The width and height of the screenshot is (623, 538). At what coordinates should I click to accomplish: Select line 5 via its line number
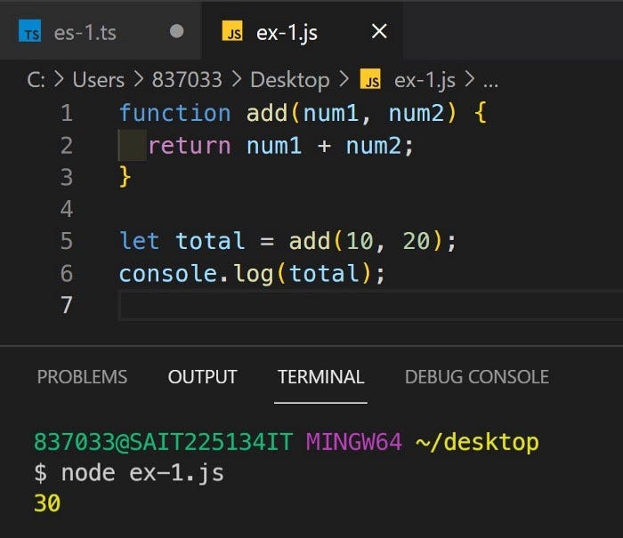(66, 241)
